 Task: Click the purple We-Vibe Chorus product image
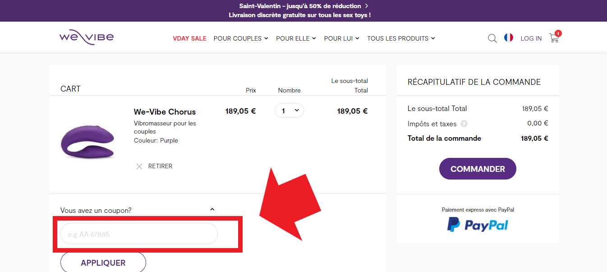[88, 141]
